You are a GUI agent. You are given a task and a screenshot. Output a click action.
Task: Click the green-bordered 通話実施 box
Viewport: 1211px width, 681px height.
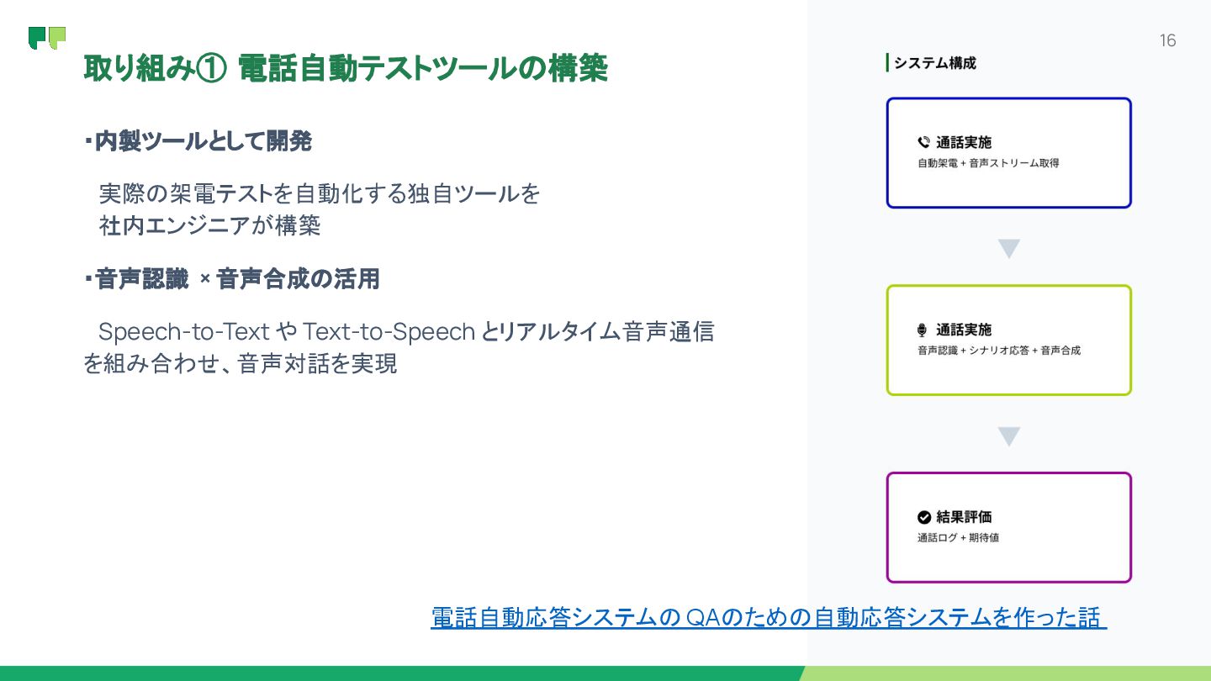[x=1008, y=340]
